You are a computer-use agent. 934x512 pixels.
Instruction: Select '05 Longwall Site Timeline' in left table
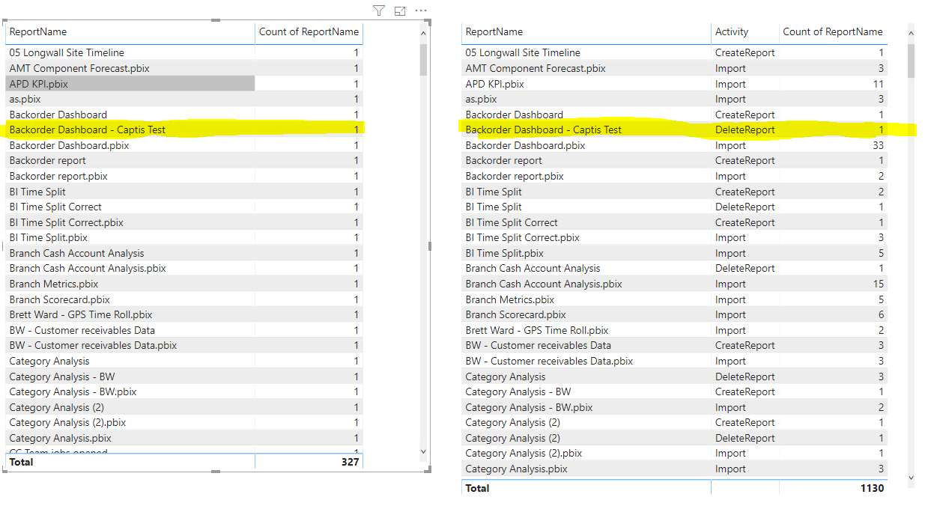point(67,52)
